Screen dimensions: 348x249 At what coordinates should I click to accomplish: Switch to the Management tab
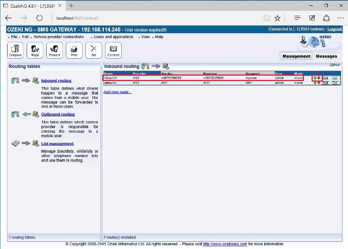click(x=296, y=56)
